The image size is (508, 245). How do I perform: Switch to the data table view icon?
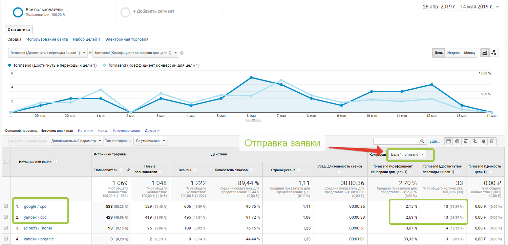click(x=449, y=141)
